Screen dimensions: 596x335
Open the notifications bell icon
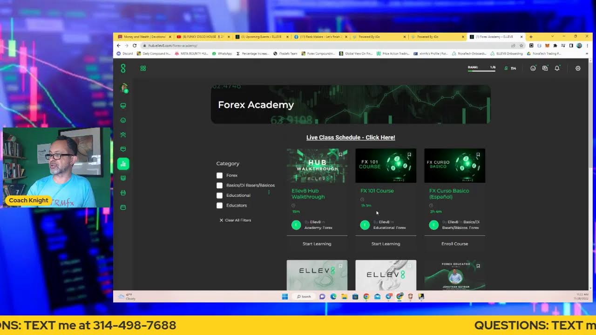point(557,68)
